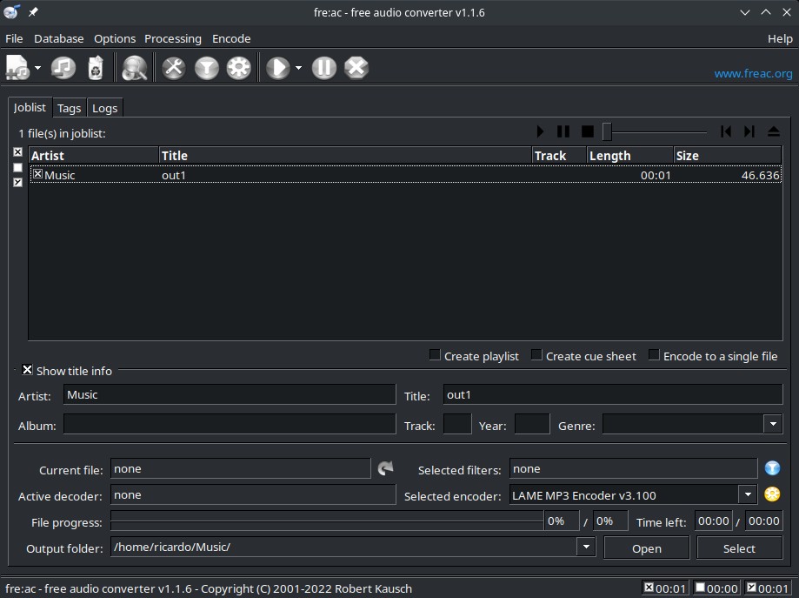Jump to previous track in joblist player
799x598 pixels.
tap(726, 131)
